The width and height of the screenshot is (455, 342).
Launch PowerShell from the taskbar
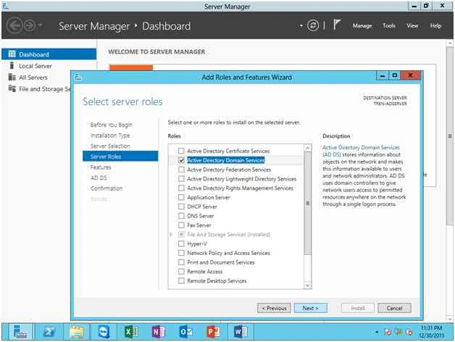tap(49, 332)
